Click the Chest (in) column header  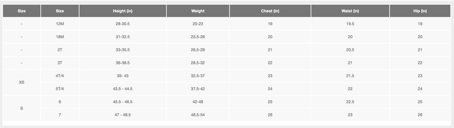pos(270,11)
